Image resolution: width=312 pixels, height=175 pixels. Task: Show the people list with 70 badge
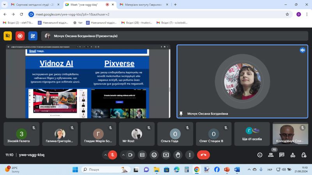[x=271, y=155]
